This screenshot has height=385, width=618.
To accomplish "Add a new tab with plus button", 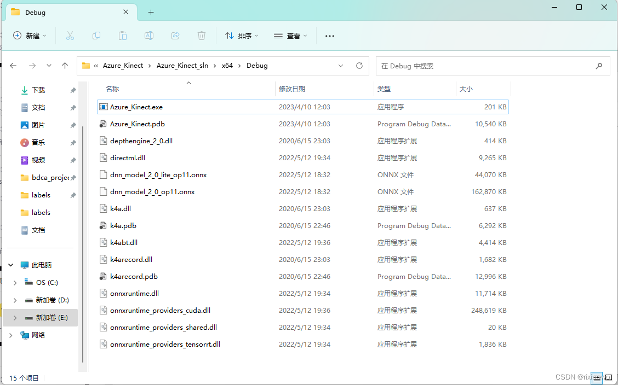I will [x=151, y=13].
